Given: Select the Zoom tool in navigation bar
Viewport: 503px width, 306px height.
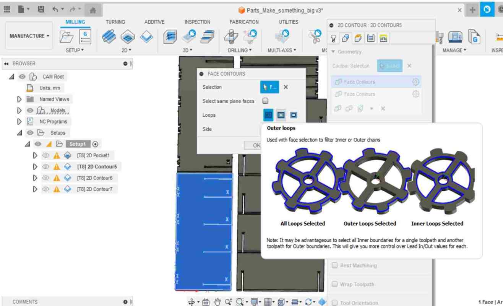Looking at the screenshot, I should click(229, 302).
